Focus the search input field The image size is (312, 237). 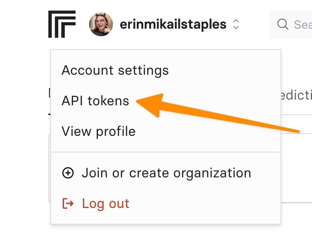tap(302, 25)
